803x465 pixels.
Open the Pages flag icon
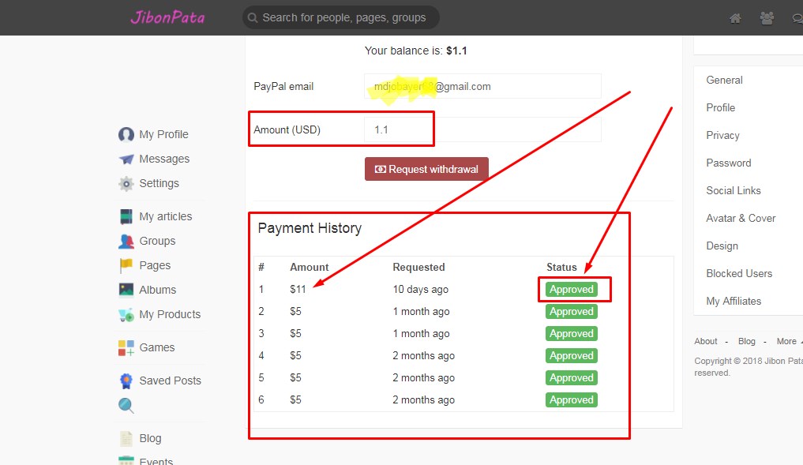coord(126,265)
